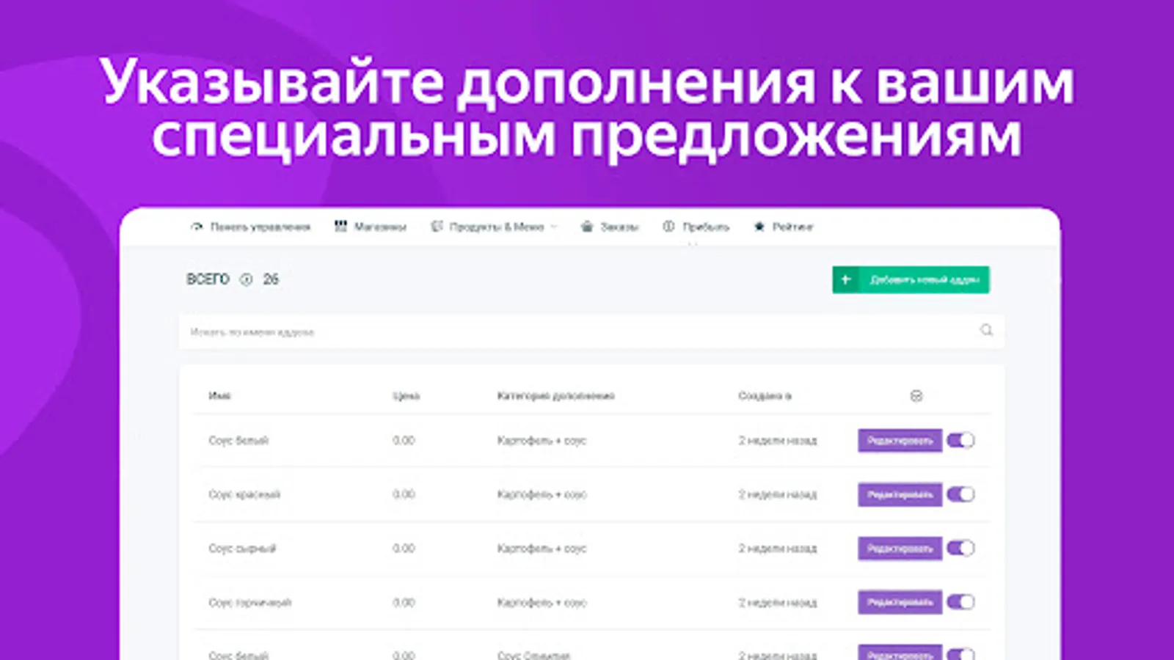Click the green Добавить новый аддон button
This screenshot has width=1174, height=660.
pos(911,279)
